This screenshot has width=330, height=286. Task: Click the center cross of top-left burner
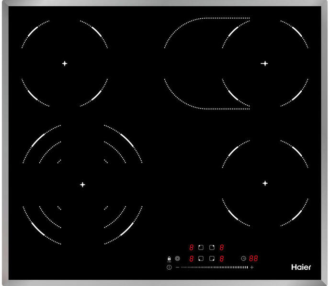click(x=65, y=63)
